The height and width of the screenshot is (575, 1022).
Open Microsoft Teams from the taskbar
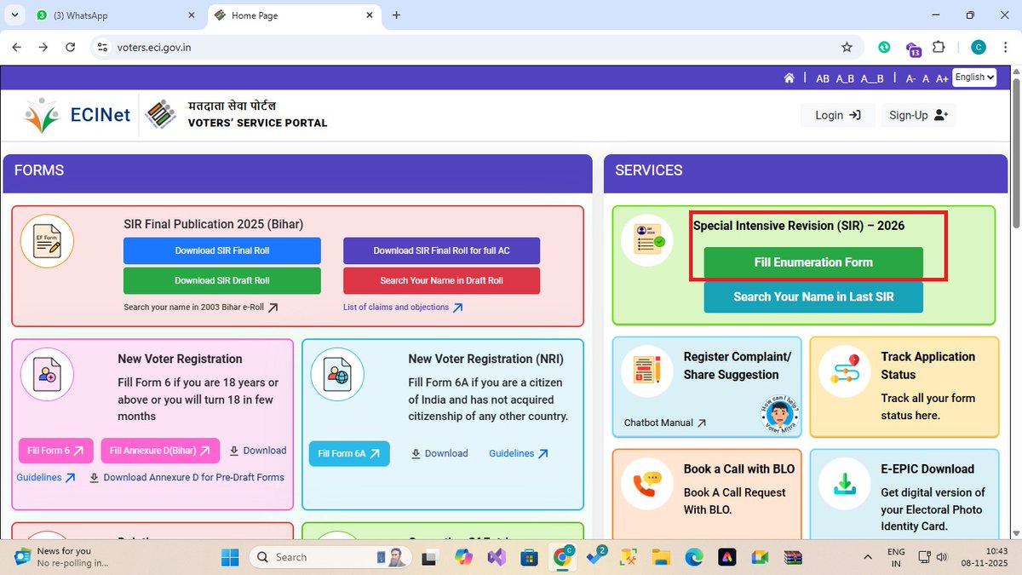tap(596, 556)
